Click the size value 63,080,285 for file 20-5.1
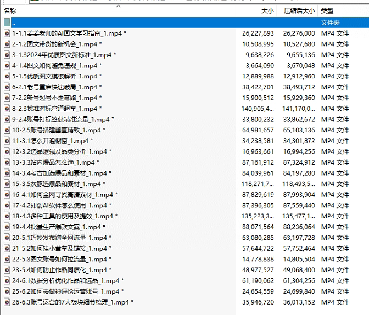This screenshot has height=315, width=369. [x=258, y=238]
